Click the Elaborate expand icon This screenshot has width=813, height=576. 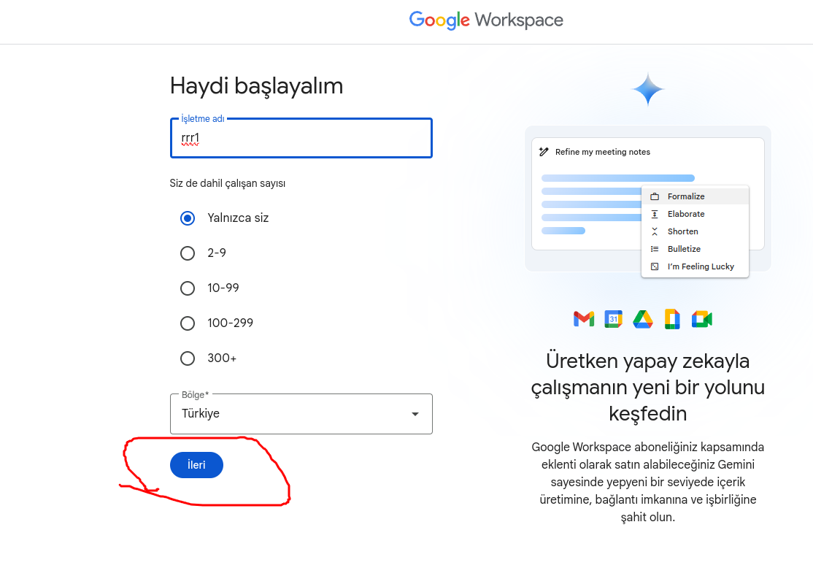point(655,214)
